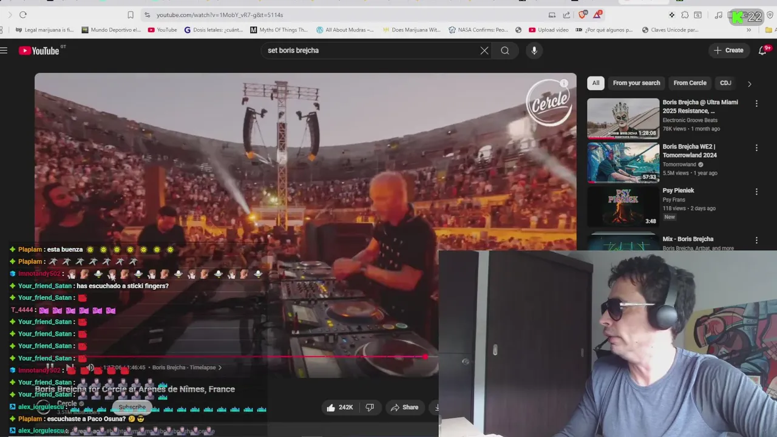Viewport: 777px width, 437px height.
Task: Open 'Legal marijuana is fi...' bookmark
Action: point(44,30)
